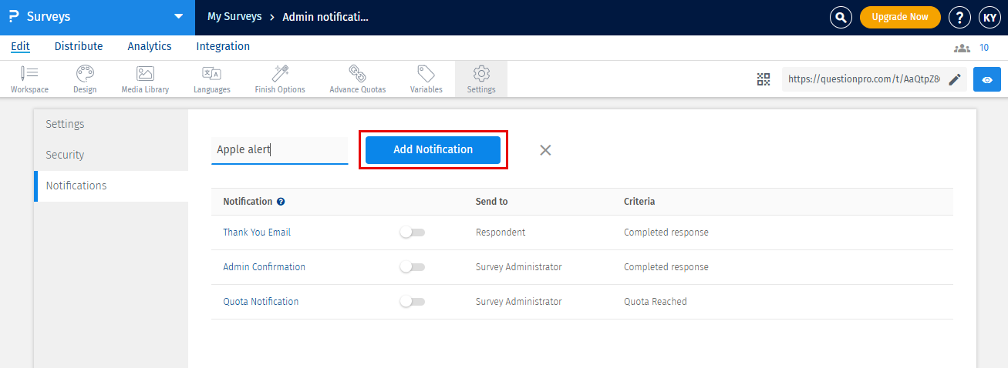Edit survey URL with pencil icon
Image resolution: width=1008 pixels, height=368 pixels.
[955, 79]
